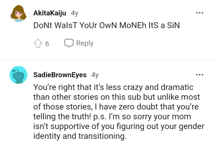Click the 4y timestamp on AkitaKaiju's comment
Image resolution: width=214 pixels, height=148 pixels.
pyautogui.click(x=74, y=13)
